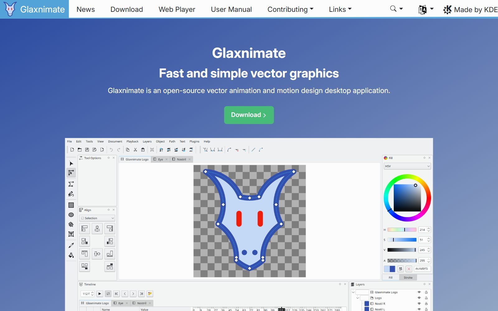
Task: Click the KDE gear logo
Action: click(448, 10)
